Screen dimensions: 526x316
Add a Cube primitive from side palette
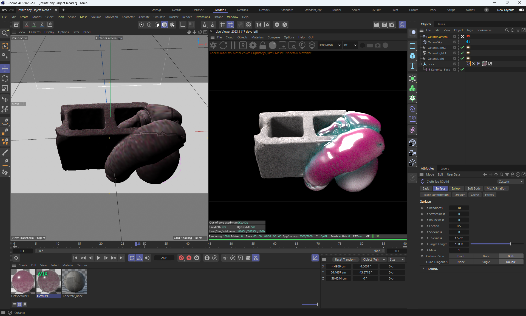(x=412, y=56)
